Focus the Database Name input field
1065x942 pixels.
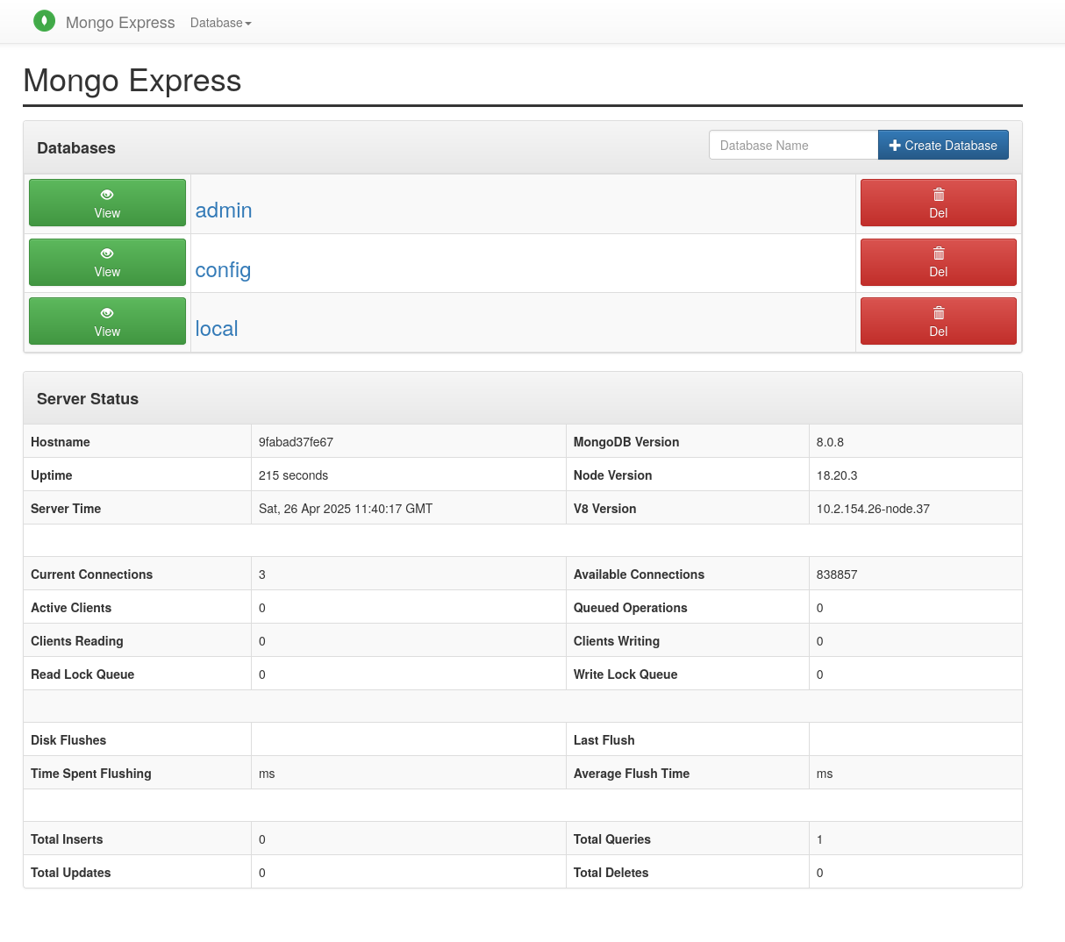click(x=793, y=146)
